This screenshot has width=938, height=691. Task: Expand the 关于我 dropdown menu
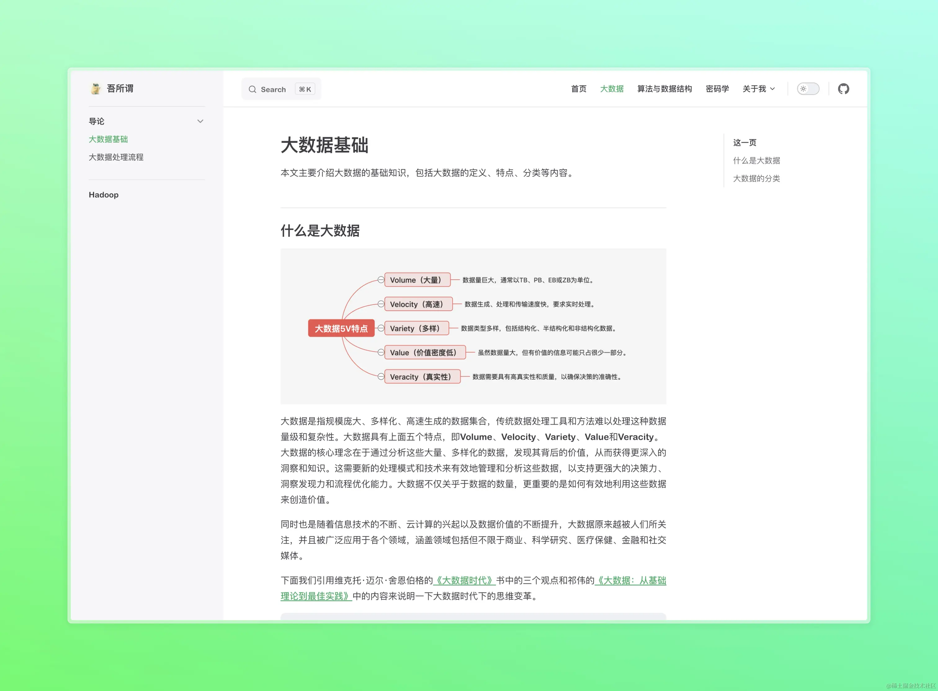coord(759,89)
